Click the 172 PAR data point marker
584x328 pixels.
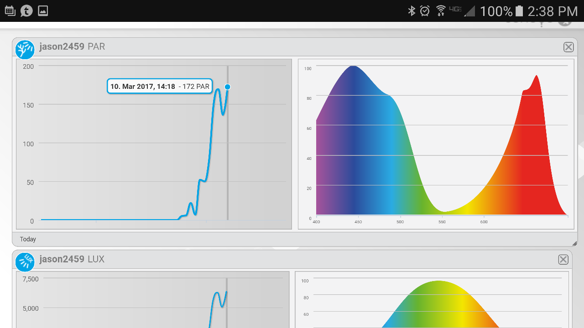[x=228, y=87]
